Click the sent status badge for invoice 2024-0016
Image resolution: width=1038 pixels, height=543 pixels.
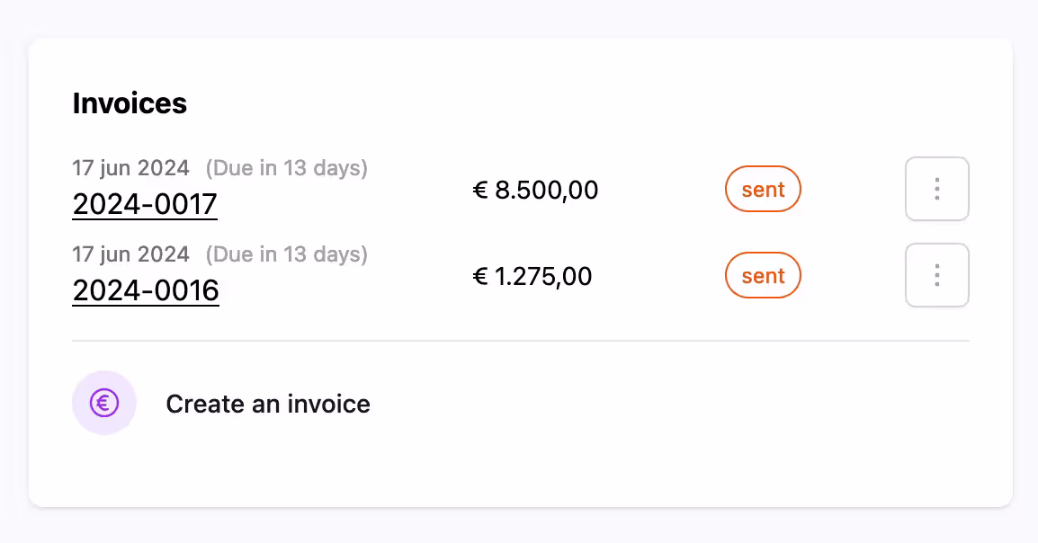point(763,276)
